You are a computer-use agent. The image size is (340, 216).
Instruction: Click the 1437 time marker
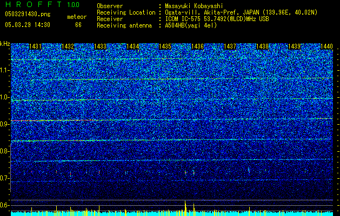click(x=230, y=46)
